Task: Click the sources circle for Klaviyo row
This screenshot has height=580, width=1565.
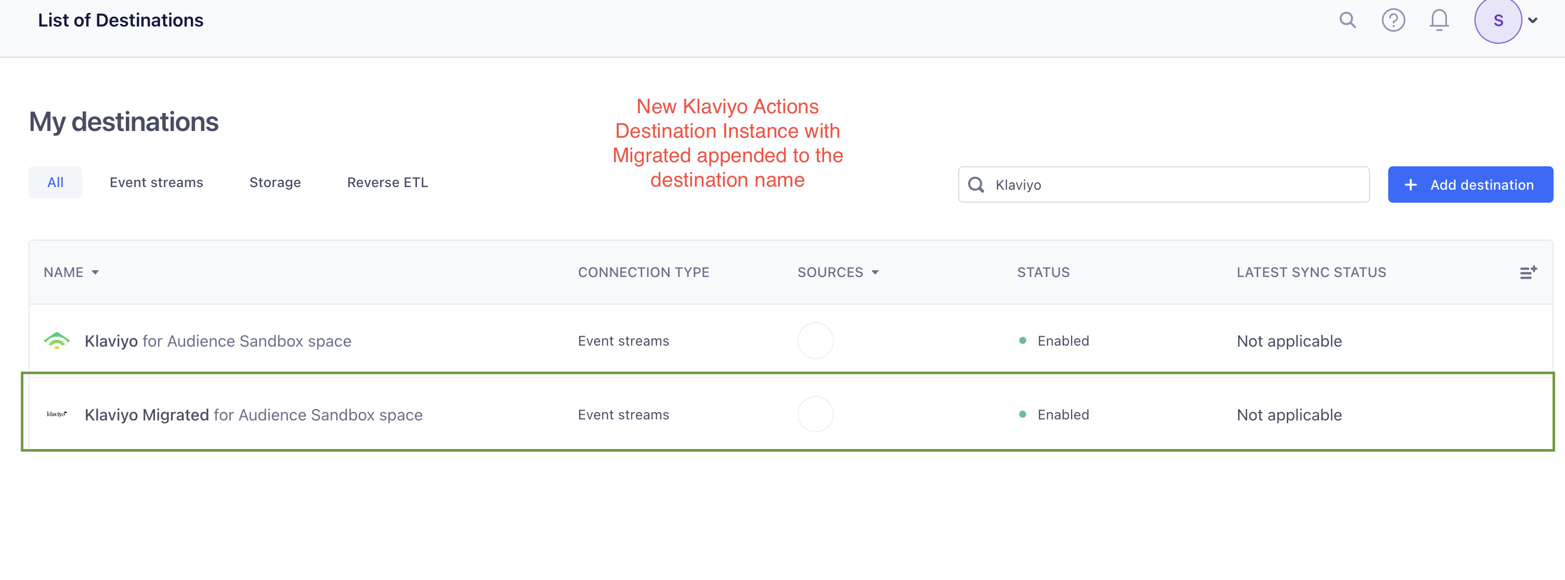Action: pyautogui.click(x=816, y=341)
